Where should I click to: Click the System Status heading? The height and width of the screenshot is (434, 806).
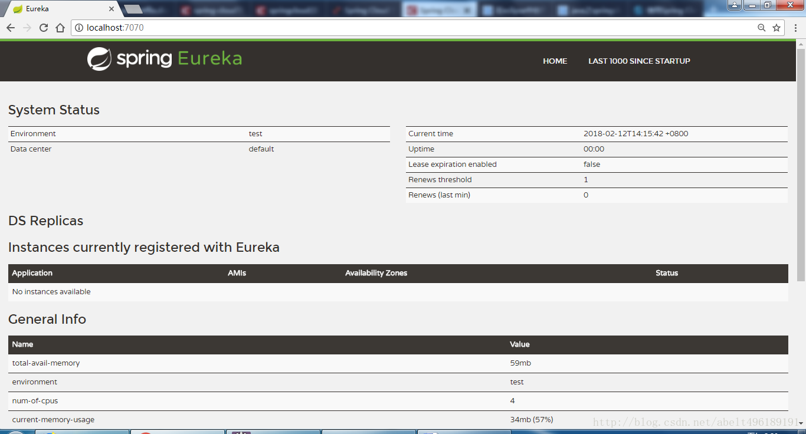pyautogui.click(x=54, y=110)
